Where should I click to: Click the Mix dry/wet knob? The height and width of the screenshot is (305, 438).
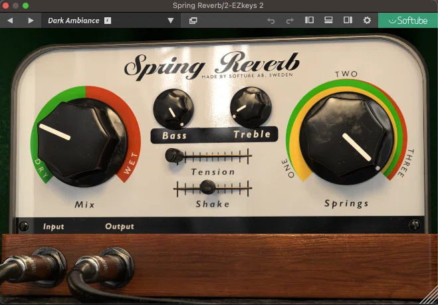tap(82, 142)
